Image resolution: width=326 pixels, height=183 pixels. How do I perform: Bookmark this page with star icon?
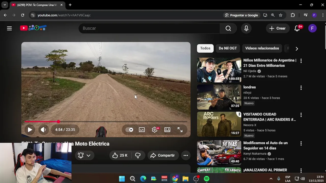pos(281,15)
